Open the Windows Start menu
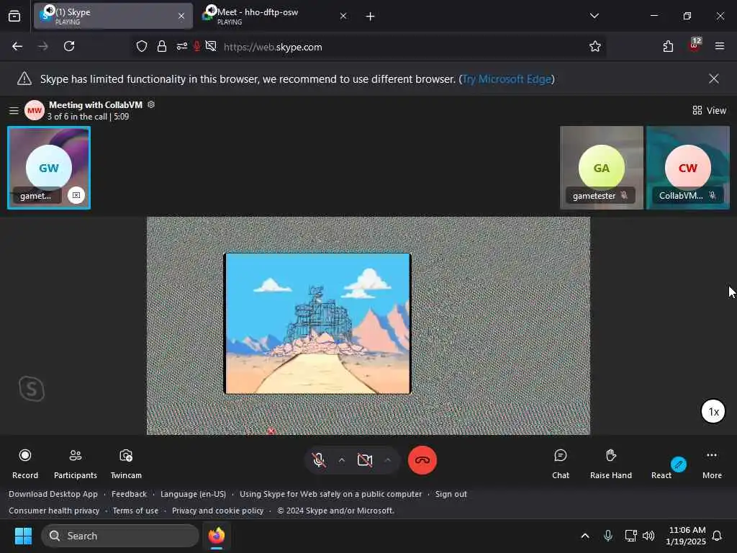Viewport: 737px width, 553px height. (23, 536)
